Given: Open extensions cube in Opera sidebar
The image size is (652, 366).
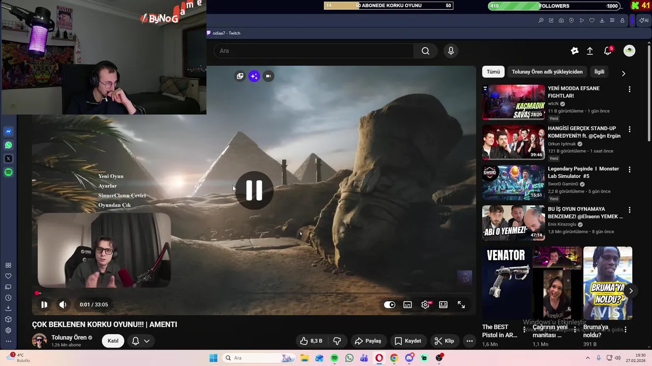Looking at the screenshot, I should coord(8,319).
